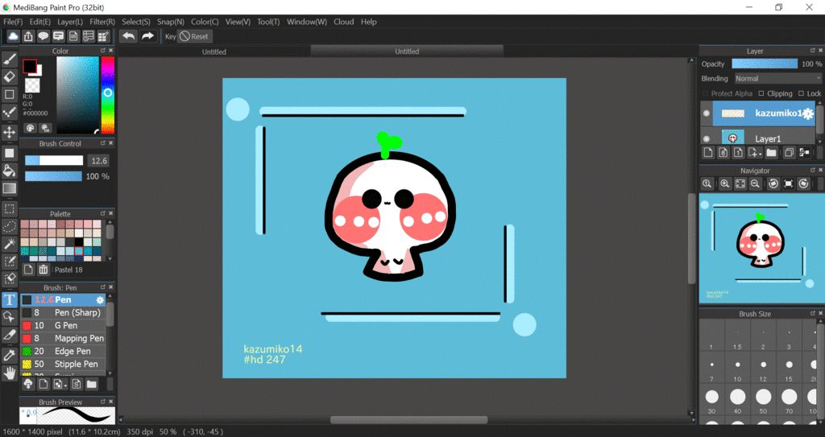Close the Navigator panel
Viewport: 825px width, 437px height.
coord(820,170)
